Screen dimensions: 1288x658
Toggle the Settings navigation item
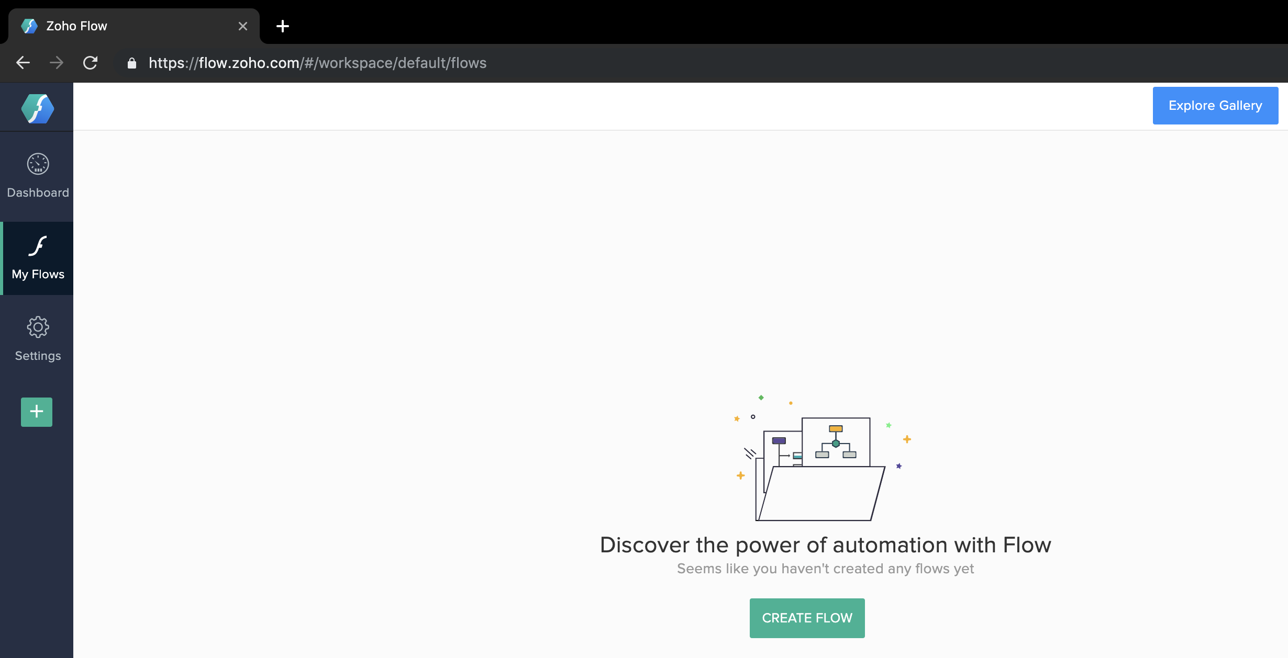click(x=37, y=339)
